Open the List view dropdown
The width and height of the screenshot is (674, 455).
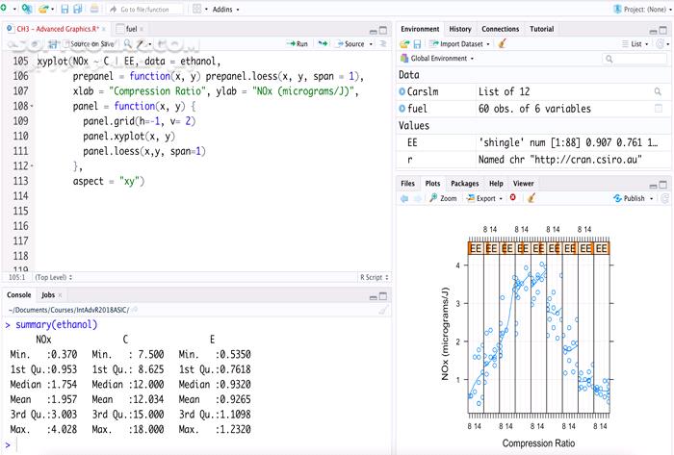(x=635, y=44)
